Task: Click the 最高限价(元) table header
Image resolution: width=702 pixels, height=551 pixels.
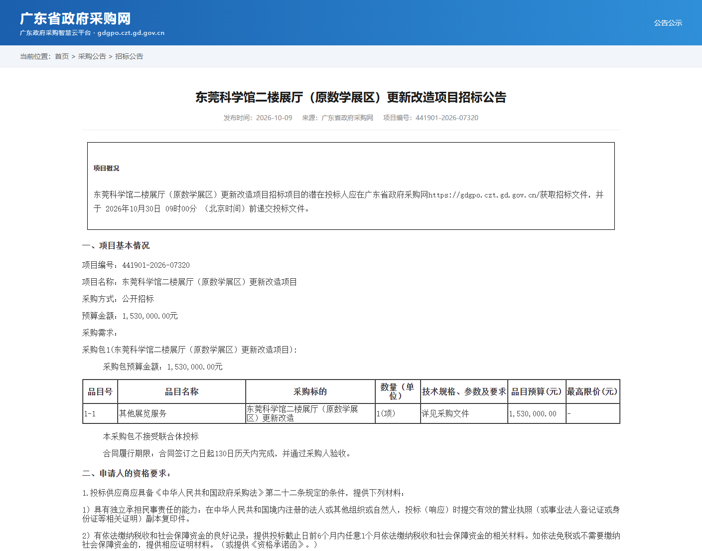Action: point(592,391)
